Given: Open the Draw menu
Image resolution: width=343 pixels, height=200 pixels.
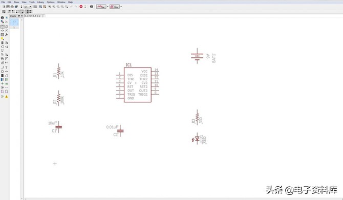Looking at the screenshot, I should 16,2.
